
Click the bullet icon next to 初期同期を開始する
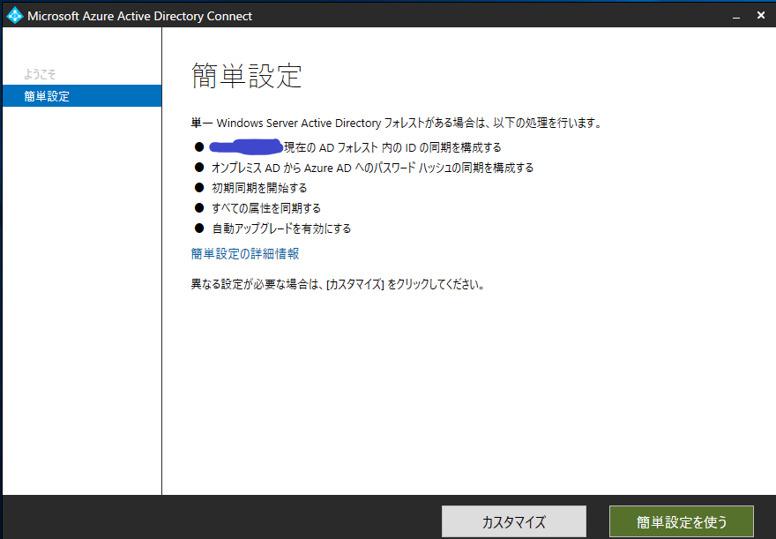tap(199, 188)
